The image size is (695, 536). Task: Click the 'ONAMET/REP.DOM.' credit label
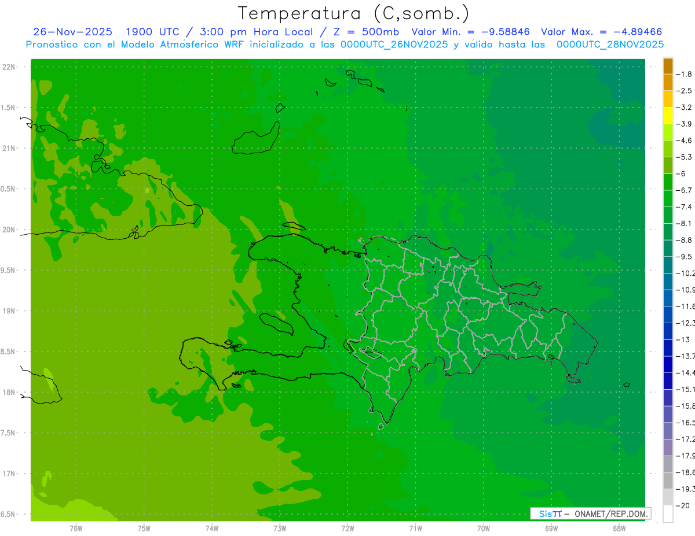[x=611, y=513]
